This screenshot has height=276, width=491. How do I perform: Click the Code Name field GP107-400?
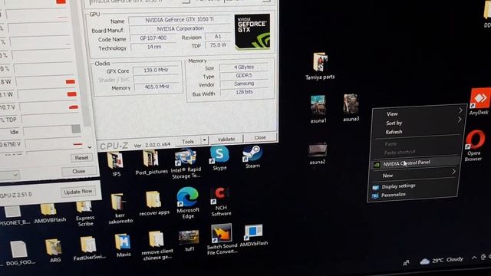point(153,38)
